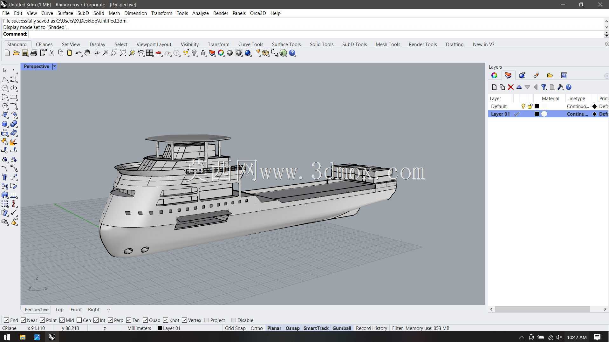Click the light bulb Hide Objects icon
This screenshot has height=342, width=609.
pos(195,53)
